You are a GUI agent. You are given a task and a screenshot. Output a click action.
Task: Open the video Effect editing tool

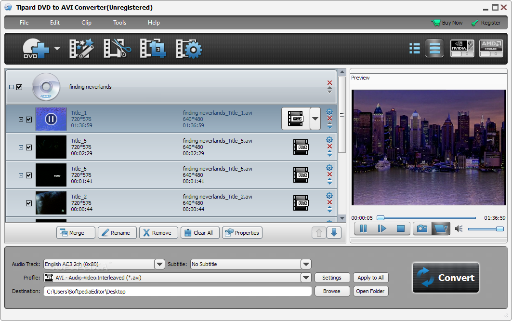tap(81, 49)
